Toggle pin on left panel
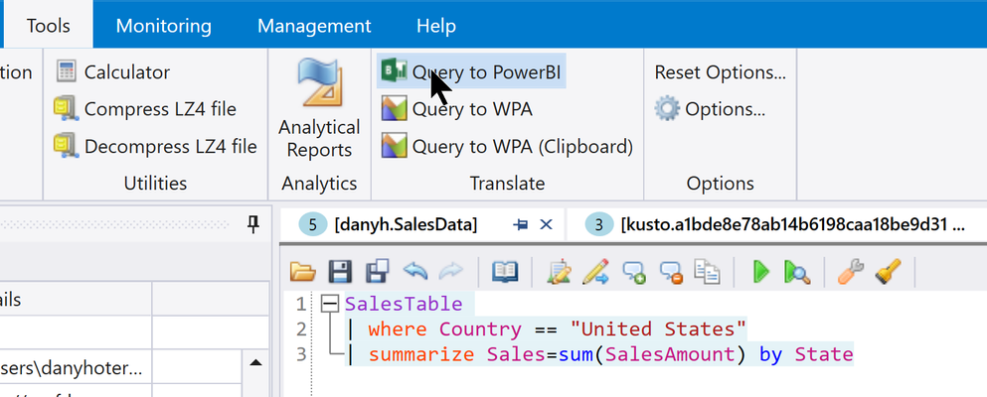 tap(253, 223)
